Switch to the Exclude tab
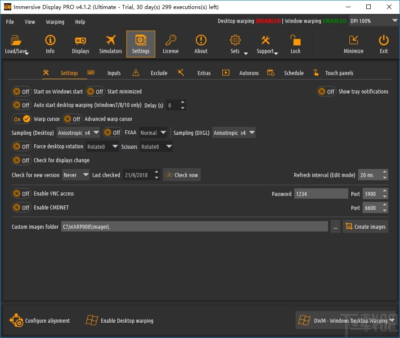 click(x=159, y=73)
